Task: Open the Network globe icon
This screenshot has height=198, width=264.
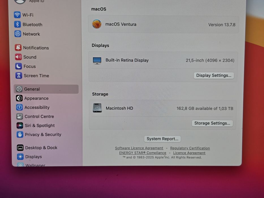Action: 18,34
